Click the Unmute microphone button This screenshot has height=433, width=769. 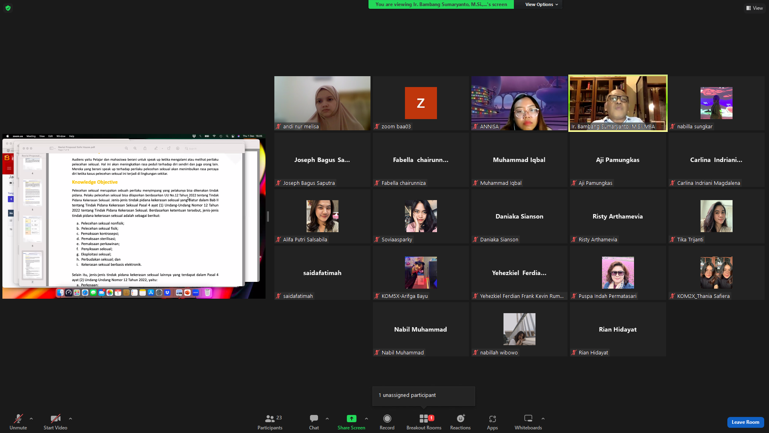pyautogui.click(x=18, y=422)
